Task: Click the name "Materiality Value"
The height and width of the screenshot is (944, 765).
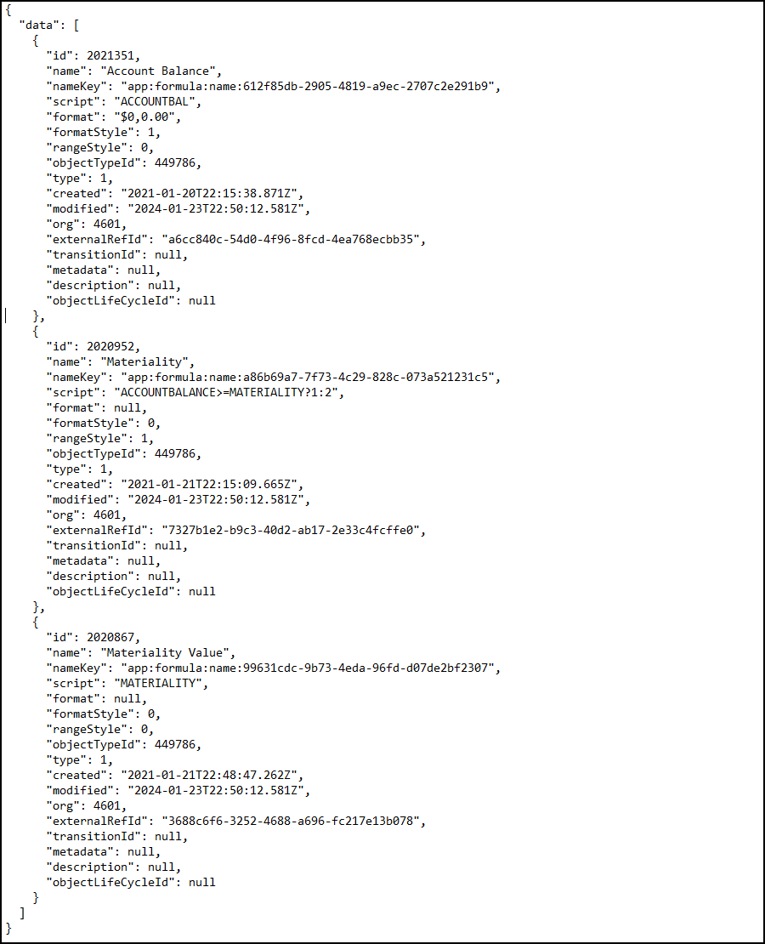Action: 165,652
